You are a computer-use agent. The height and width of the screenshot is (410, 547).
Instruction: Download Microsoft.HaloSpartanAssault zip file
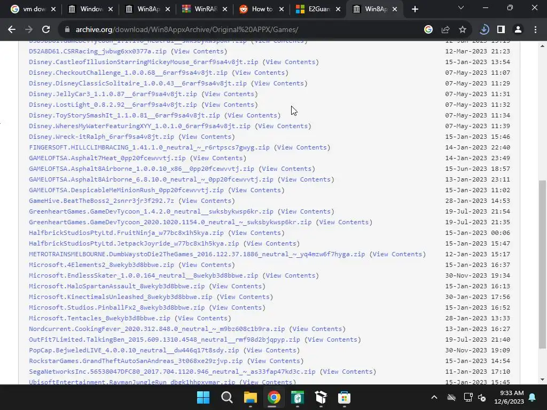click(x=117, y=286)
